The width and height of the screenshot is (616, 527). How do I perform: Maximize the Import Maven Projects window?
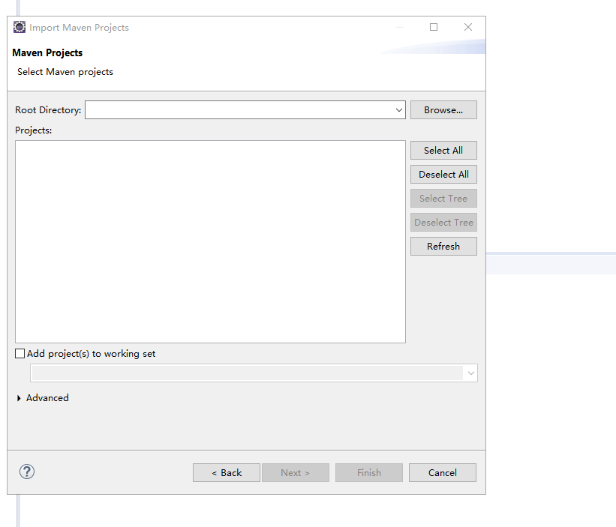[434, 27]
